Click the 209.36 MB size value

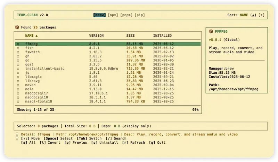(136, 60)
